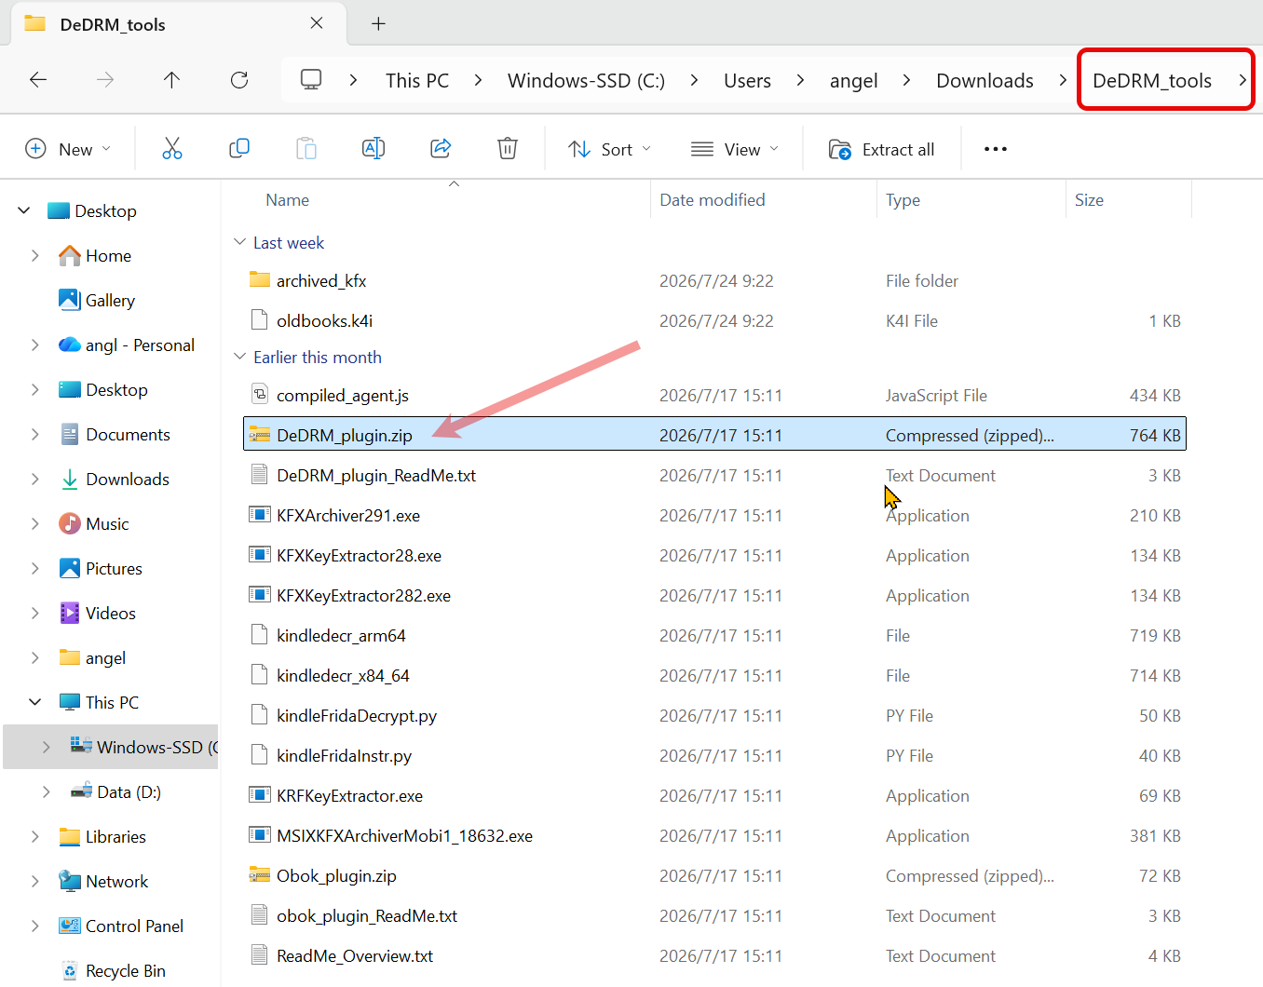Click the Rename icon in toolbar
This screenshot has height=987, width=1263.
click(373, 149)
